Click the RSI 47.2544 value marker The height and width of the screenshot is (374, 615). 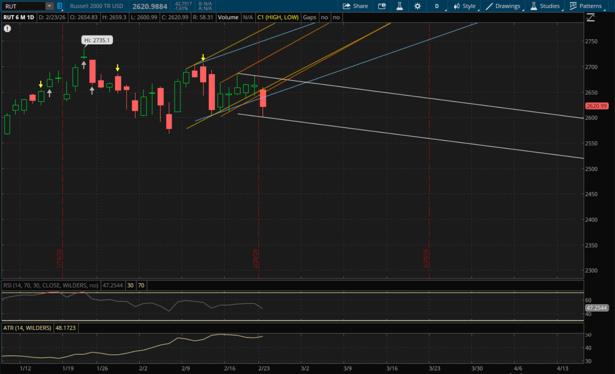tap(596, 308)
